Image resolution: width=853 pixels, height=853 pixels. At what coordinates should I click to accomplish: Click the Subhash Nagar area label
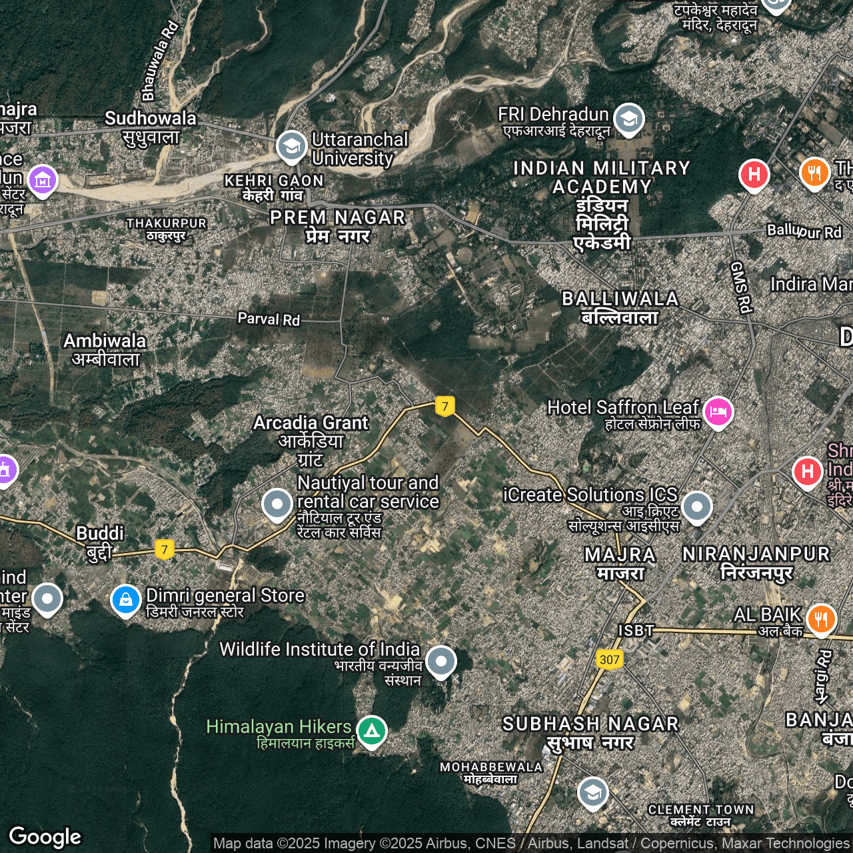(590, 732)
